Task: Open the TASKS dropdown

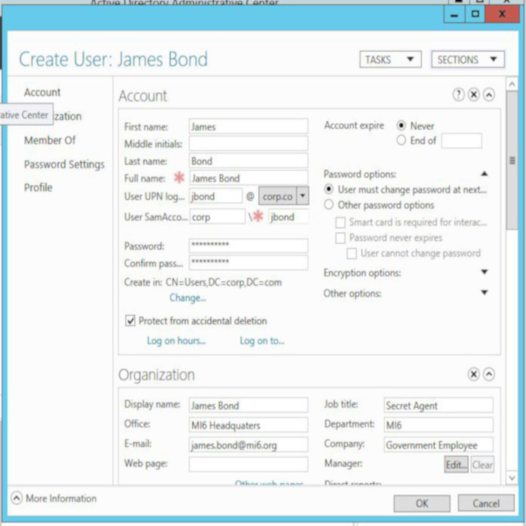Action: (x=390, y=60)
